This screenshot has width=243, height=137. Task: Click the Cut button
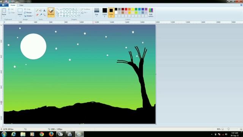point(11,9)
